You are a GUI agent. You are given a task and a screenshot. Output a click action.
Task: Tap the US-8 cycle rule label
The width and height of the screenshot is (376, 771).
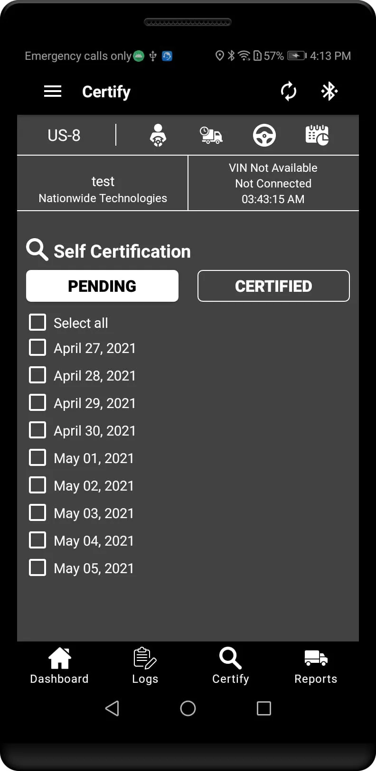64,135
